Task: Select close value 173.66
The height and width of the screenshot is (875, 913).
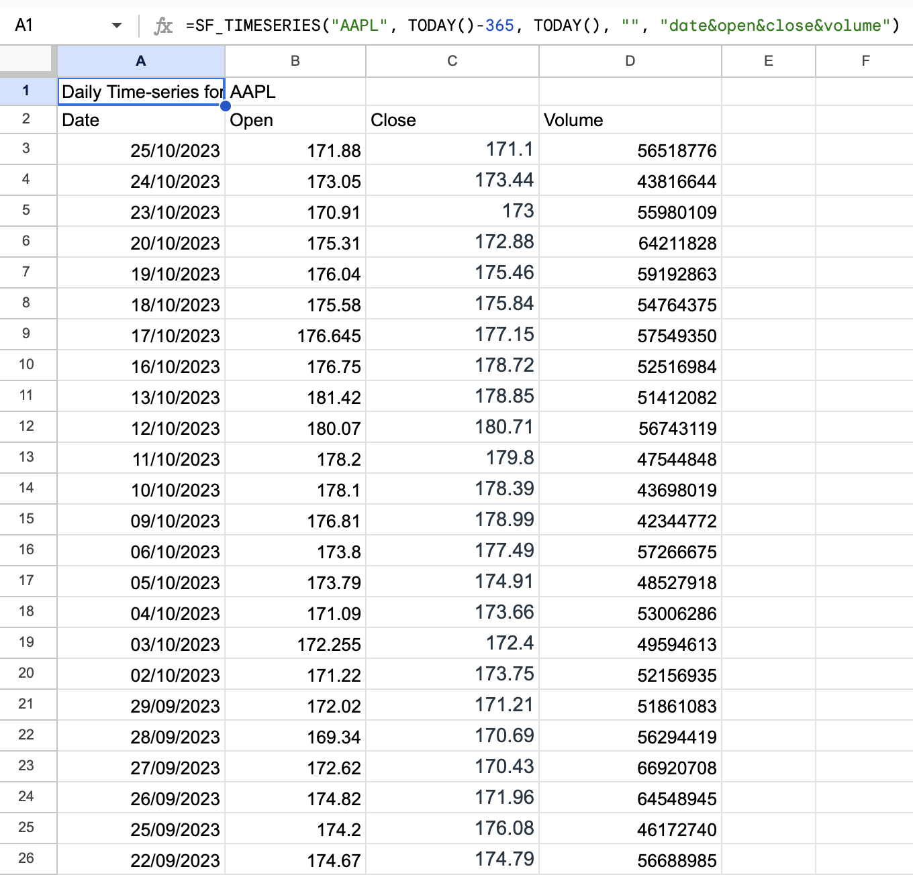Action: pyautogui.click(x=452, y=612)
